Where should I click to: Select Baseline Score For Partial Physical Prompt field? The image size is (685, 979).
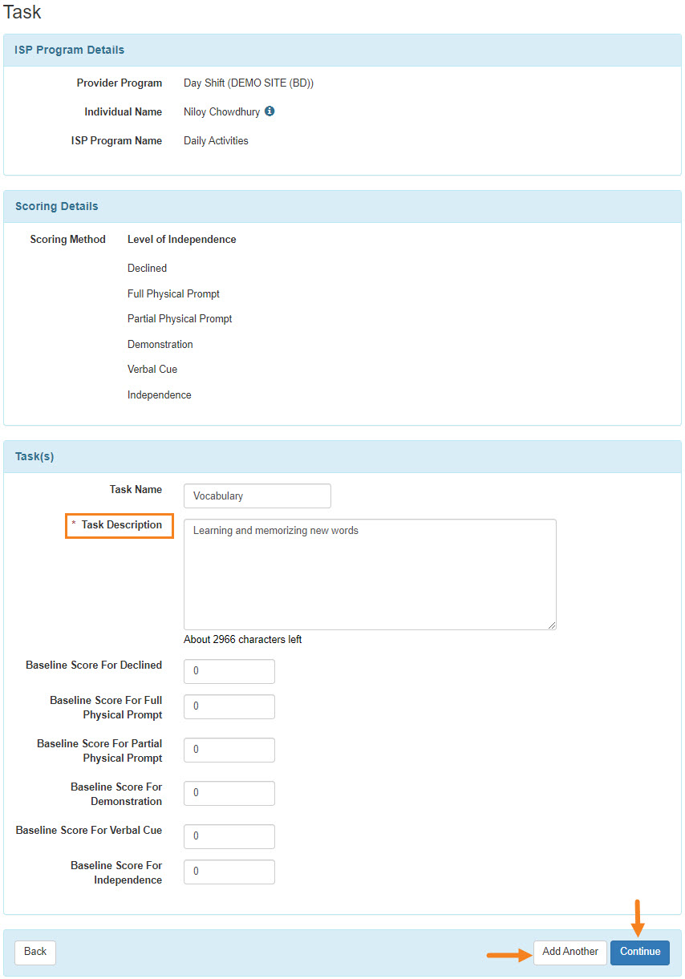[229, 750]
